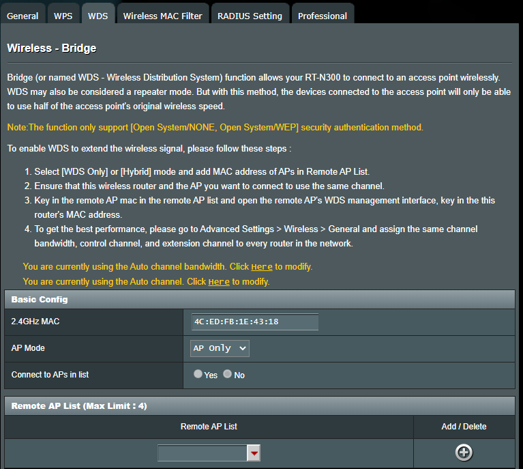Viewport: 523px width, 469px height.
Task: Click Here link to modify Auto channel
Action: pos(219,282)
